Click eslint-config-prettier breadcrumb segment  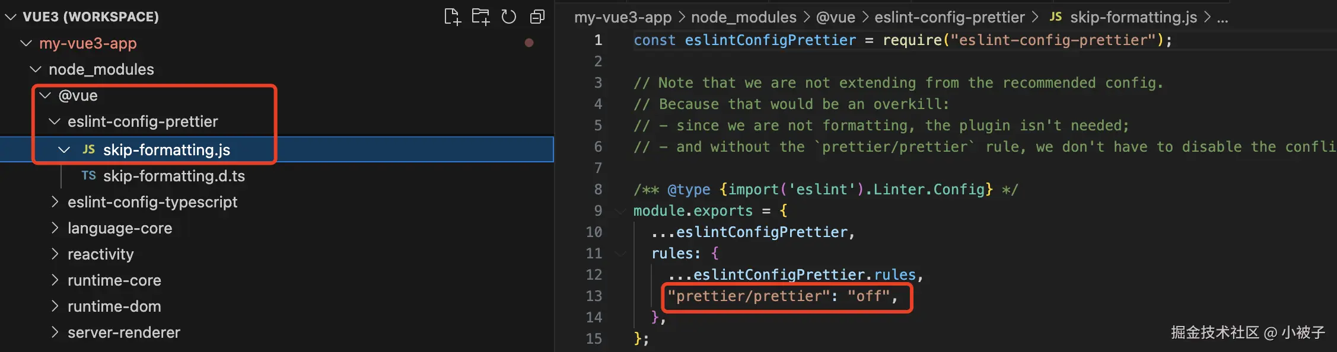point(949,17)
